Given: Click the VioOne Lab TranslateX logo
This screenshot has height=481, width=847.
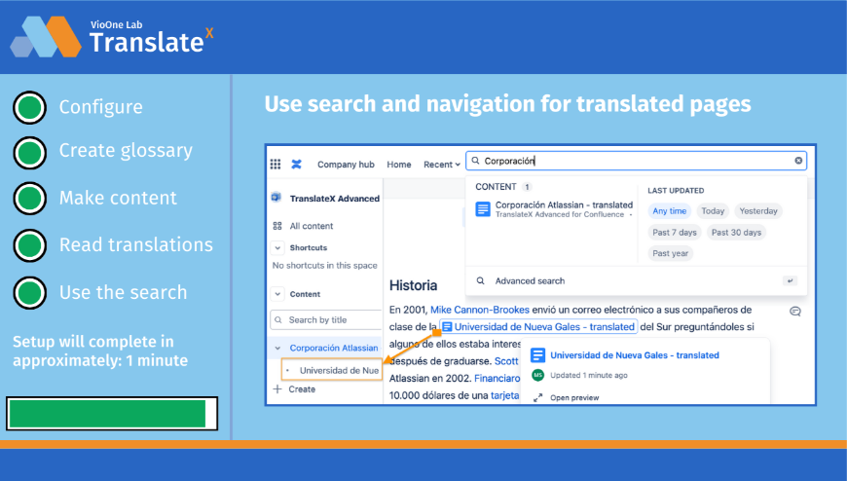Looking at the screenshot, I should 111,37.
